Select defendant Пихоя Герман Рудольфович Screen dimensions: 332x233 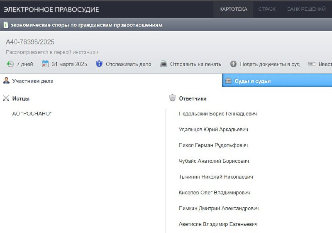213,145
